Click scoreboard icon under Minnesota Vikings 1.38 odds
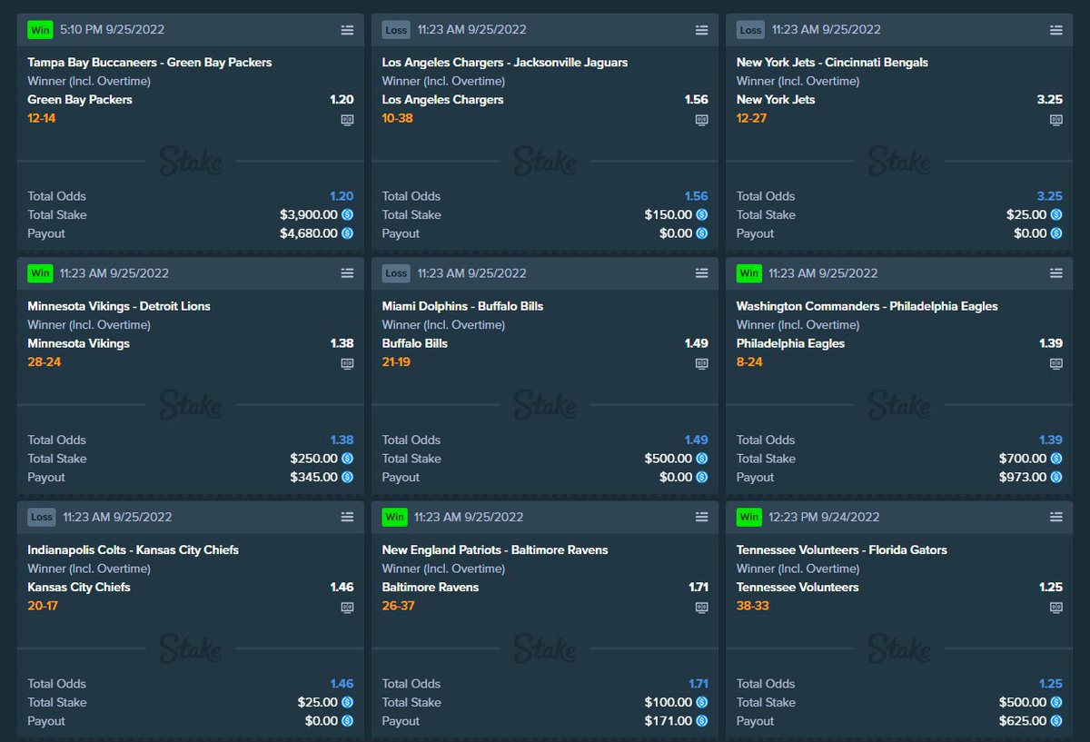The width and height of the screenshot is (1090, 742). click(x=347, y=363)
